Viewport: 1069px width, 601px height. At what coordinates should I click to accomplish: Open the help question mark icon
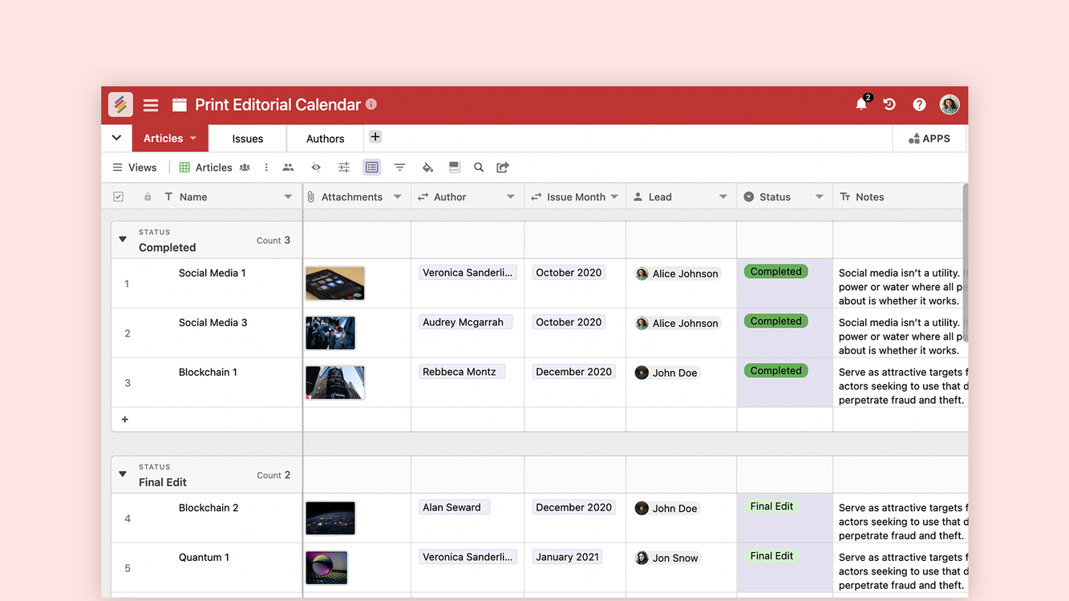click(x=919, y=104)
